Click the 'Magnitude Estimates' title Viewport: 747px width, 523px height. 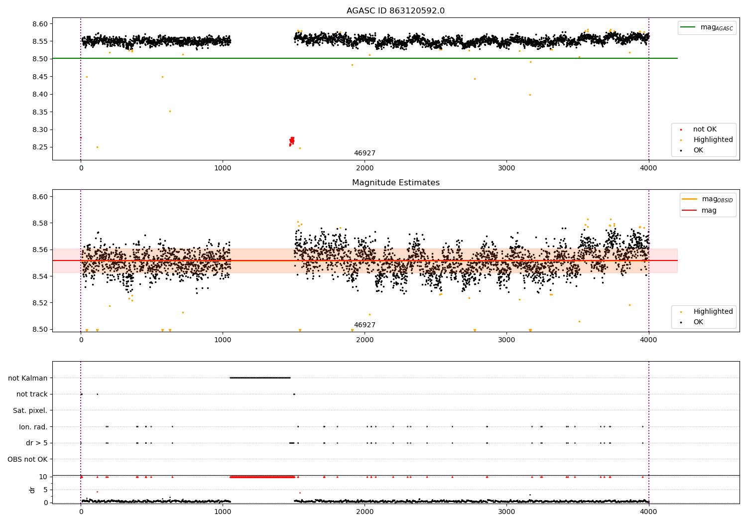coord(395,183)
